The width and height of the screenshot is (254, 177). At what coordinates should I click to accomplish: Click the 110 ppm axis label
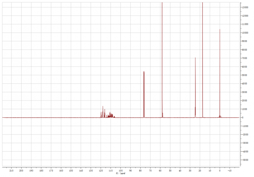110,171
